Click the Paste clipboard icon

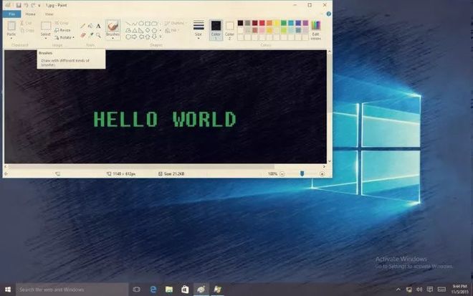coord(11,26)
